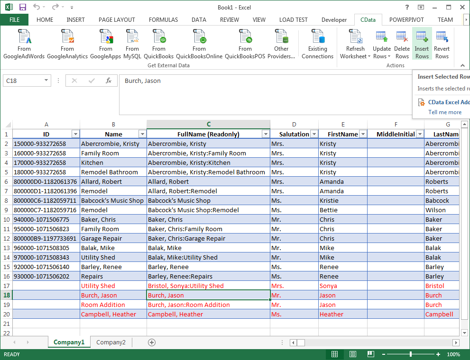Save workbook using quick access toolbar
The image size is (470, 360).
(23, 7)
